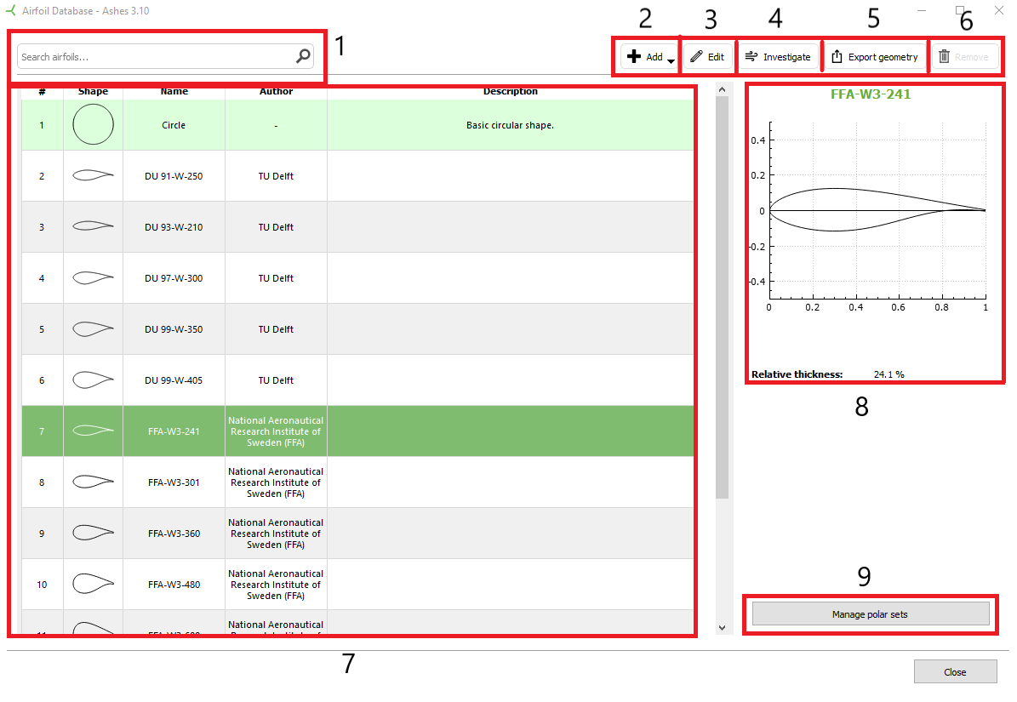Click the Name column header
The width and height of the screenshot is (1017, 702).
click(174, 91)
